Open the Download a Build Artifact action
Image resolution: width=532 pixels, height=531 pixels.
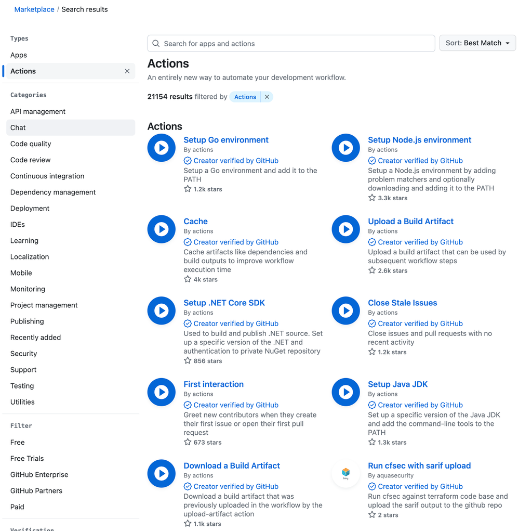231,465
